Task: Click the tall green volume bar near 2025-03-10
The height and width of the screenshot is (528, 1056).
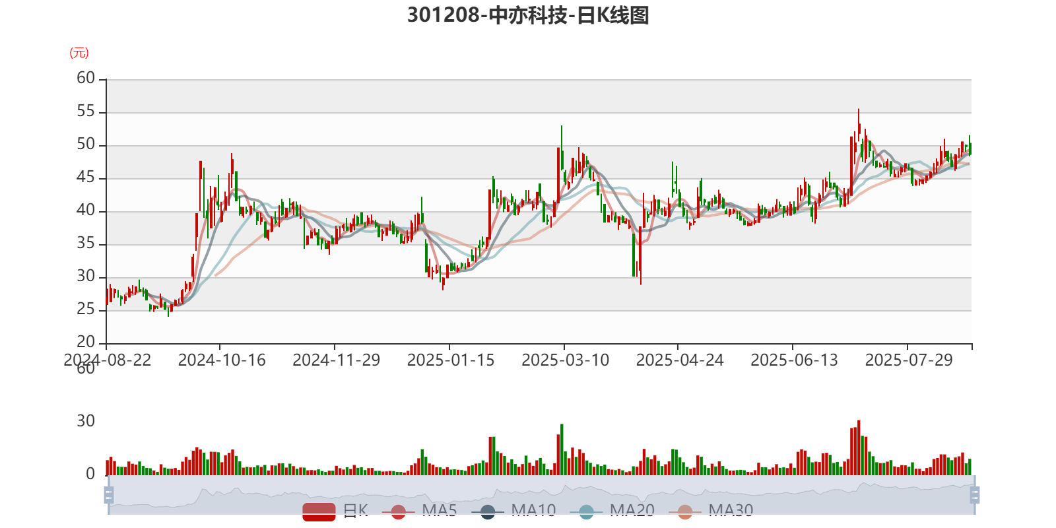Action: pos(562,449)
